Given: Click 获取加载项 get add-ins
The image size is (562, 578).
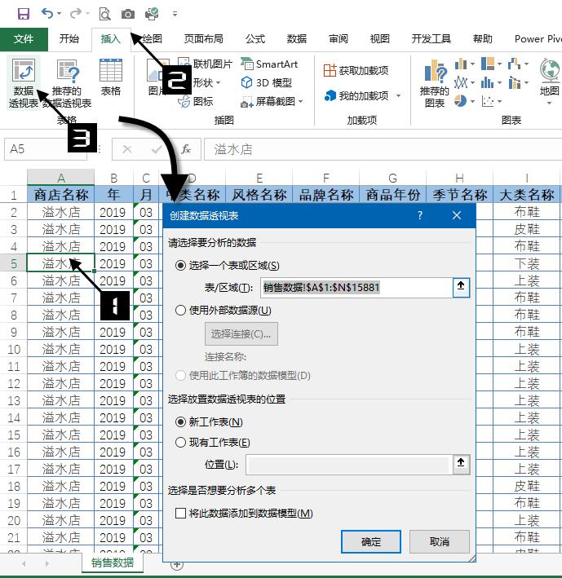Looking at the screenshot, I should (x=356, y=70).
